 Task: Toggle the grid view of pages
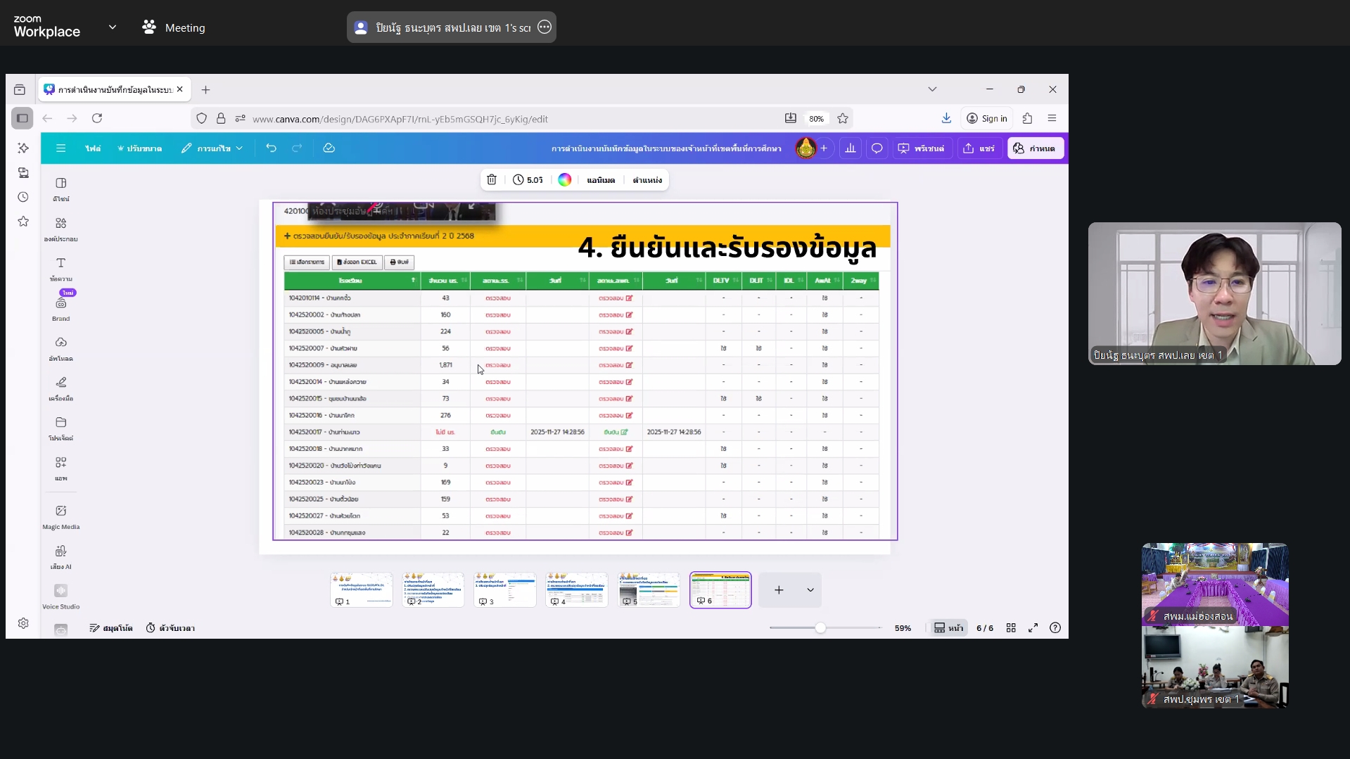tap(1011, 628)
